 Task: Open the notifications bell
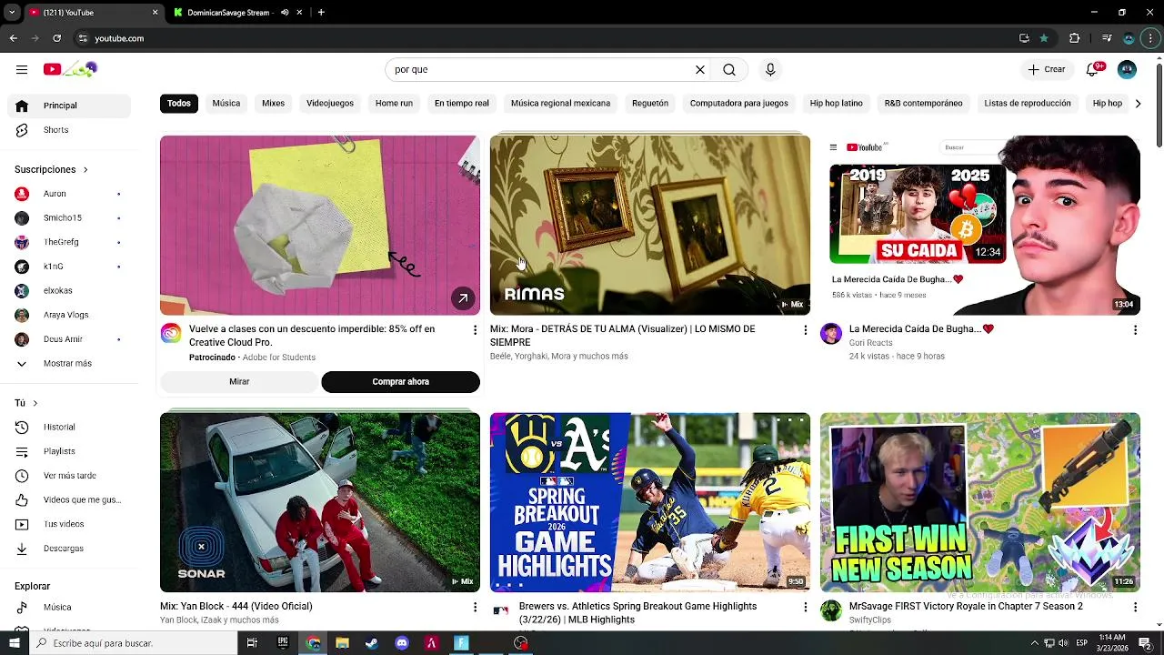pos(1094,69)
